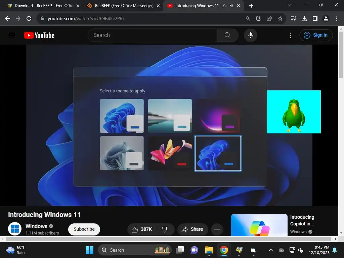Open the Chat app on taskbar
This screenshot has width=344, height=258.
(x=195, y=250)
